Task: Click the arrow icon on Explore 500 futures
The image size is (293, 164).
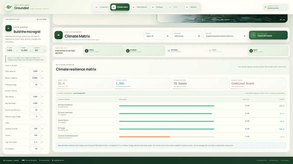Action: tap(253, 35)
